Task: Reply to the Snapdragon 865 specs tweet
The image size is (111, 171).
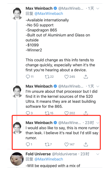Action: point(28,77)
